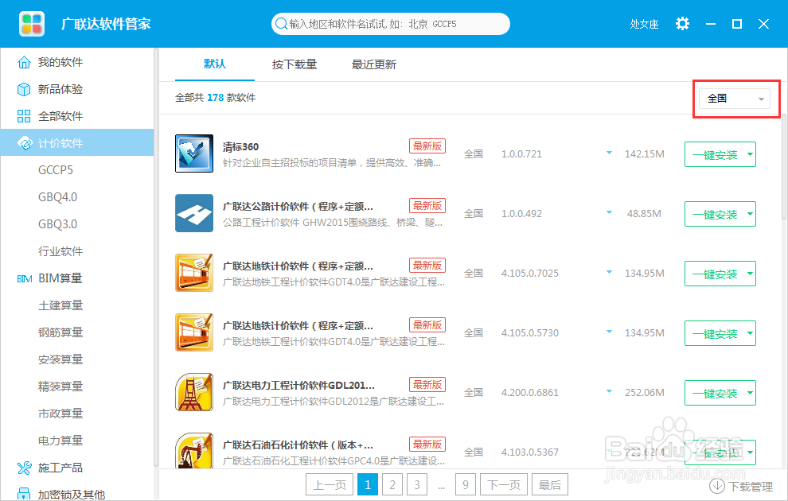Select GBQ3.0 in the sidebar
Screen dimensions: 788x501
pos(58,224)
